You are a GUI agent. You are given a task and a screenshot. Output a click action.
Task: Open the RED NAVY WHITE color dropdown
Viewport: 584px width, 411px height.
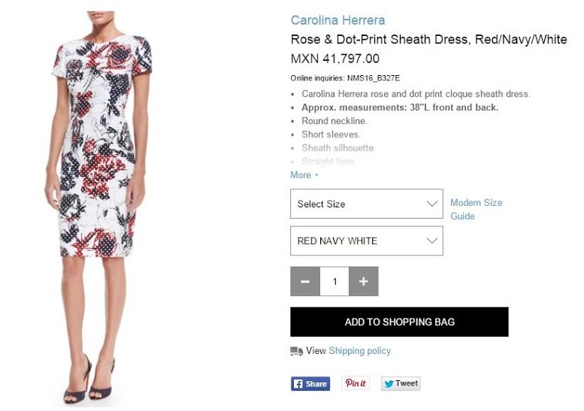click(367, 241)
